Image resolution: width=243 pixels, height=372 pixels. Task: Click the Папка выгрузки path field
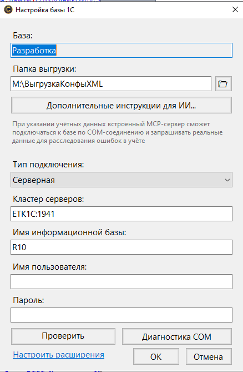tap(111, 84)
